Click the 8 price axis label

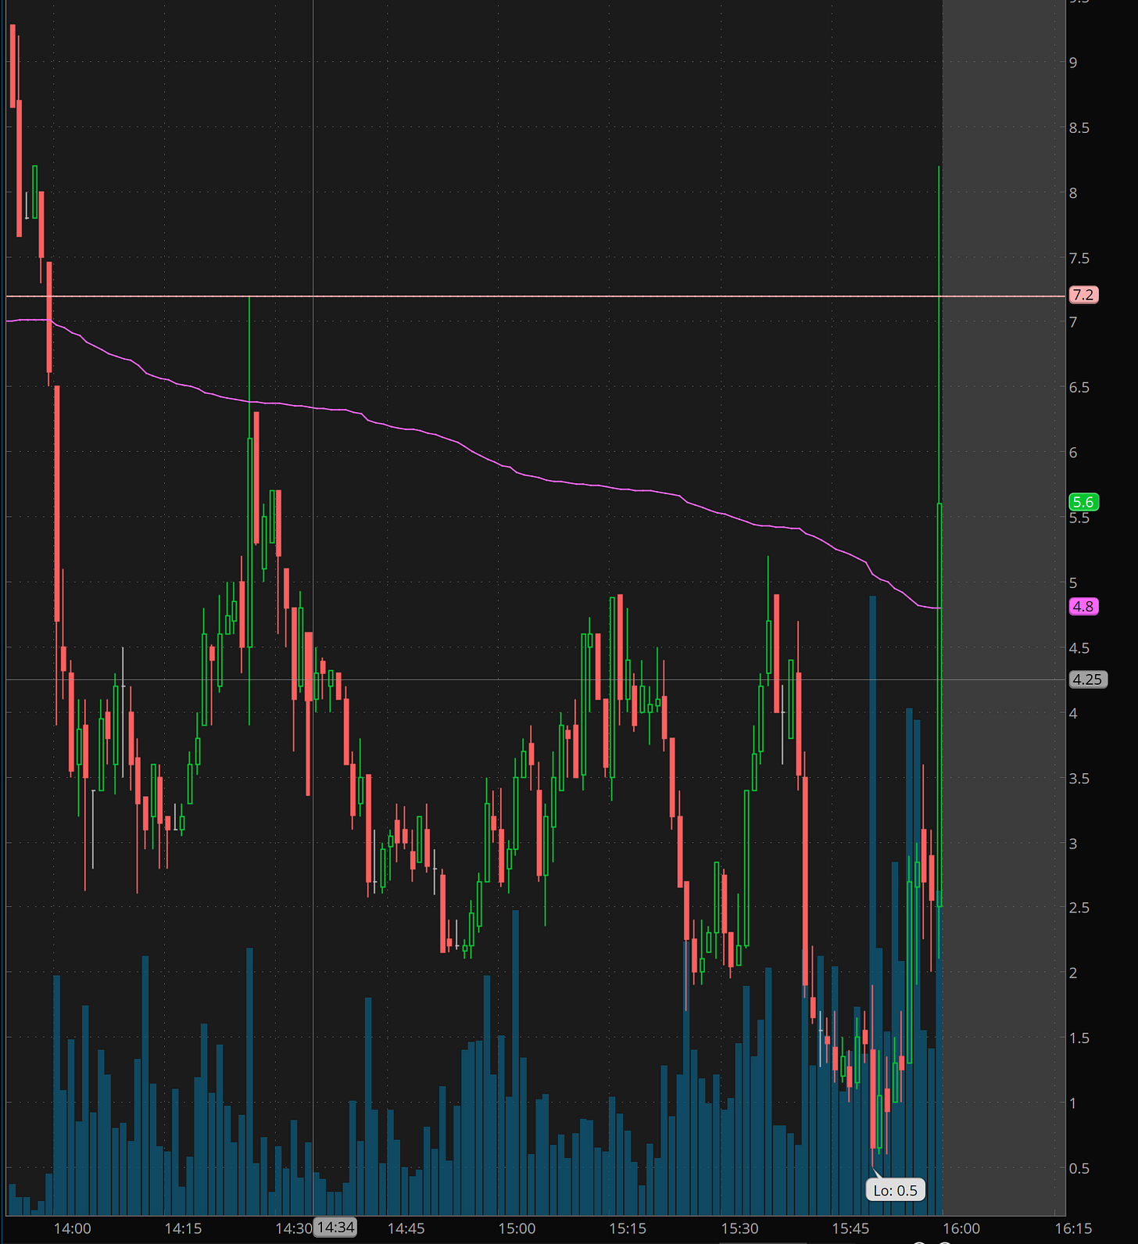(x=1073, y=192)
